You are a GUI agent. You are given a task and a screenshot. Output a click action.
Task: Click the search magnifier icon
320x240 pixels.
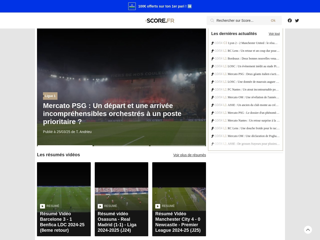click(x=212, y=20)
